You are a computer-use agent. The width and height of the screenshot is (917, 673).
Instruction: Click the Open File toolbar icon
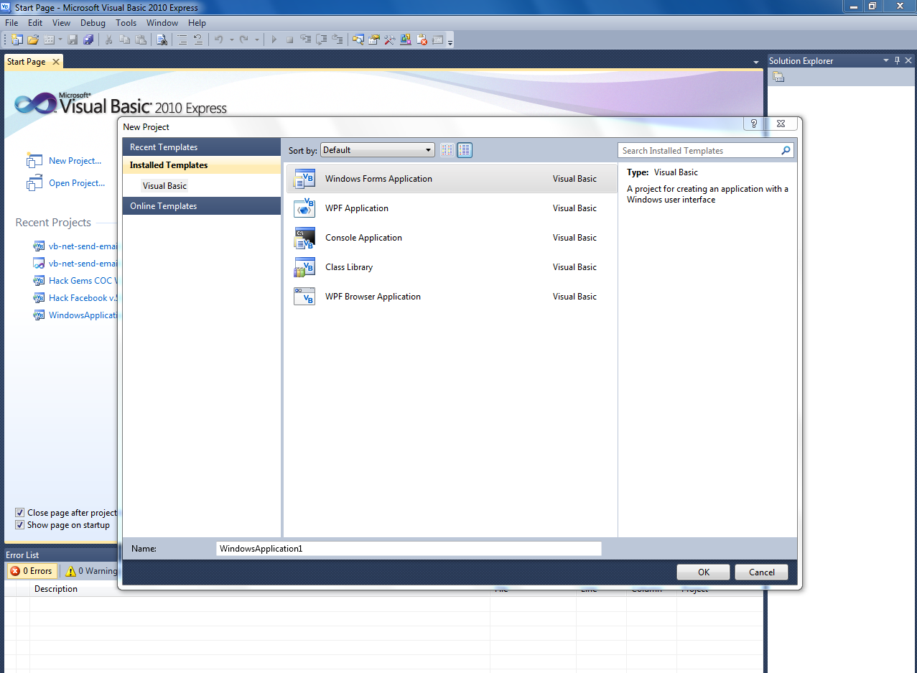tap(33, 40)
